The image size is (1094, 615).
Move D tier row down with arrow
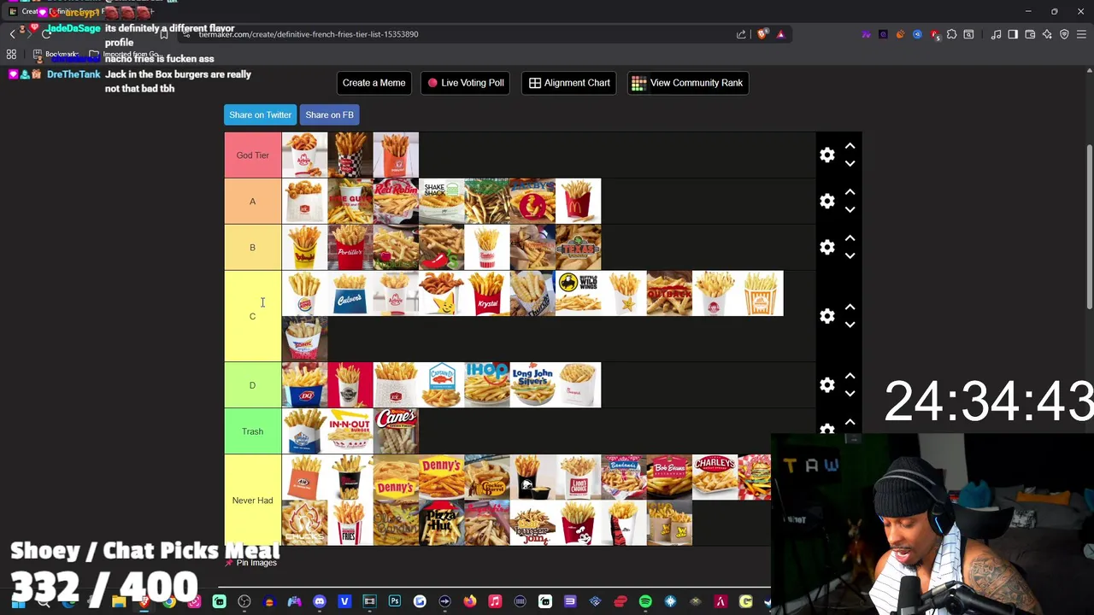pyautogui.click(x=850, y=394)
